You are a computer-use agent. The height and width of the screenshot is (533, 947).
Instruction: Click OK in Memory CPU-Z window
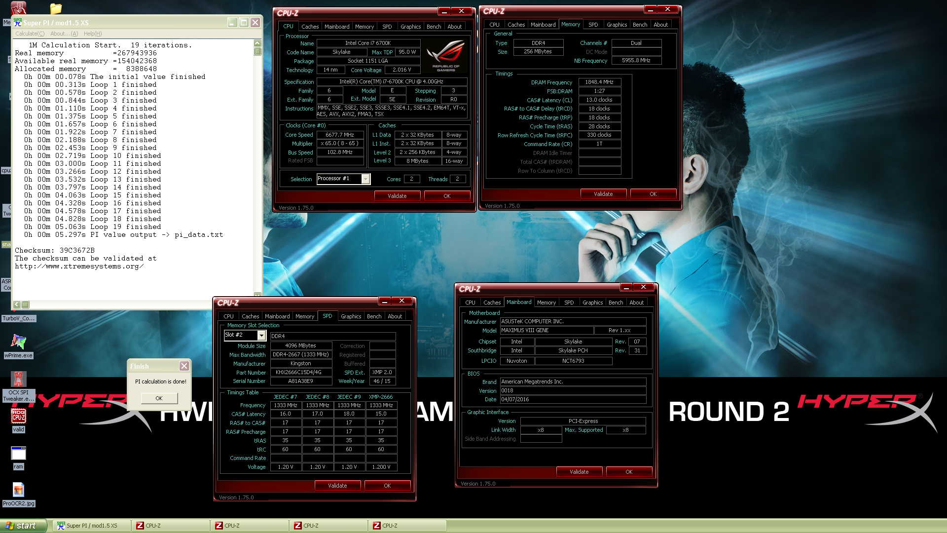tap(653, 194)
